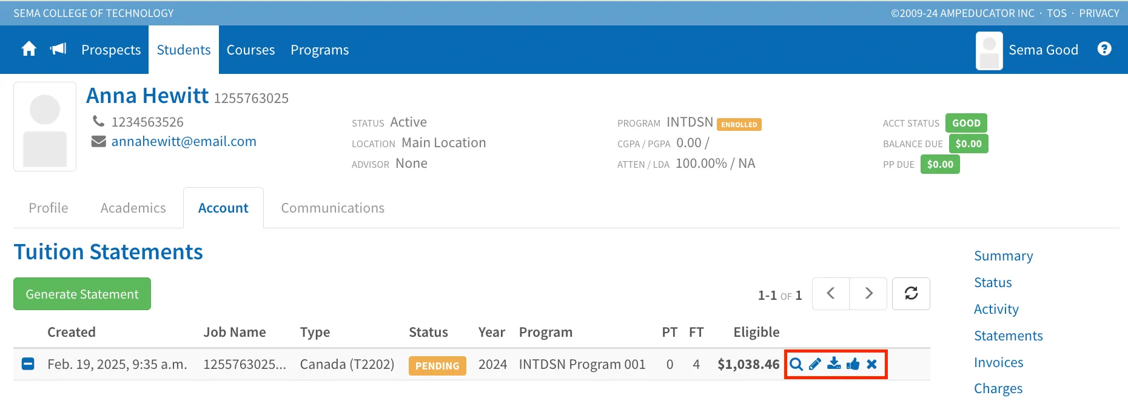
Task: Edit the tuition statement pencil icon
Action: 815,364
